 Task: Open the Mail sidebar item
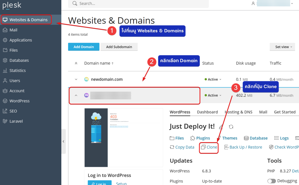click(13, 30)
